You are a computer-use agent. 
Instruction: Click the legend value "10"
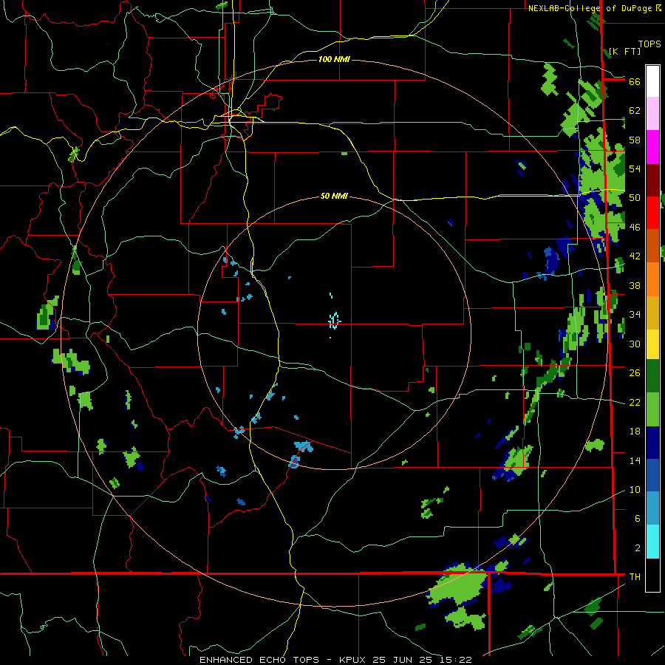tap(635, 490)
